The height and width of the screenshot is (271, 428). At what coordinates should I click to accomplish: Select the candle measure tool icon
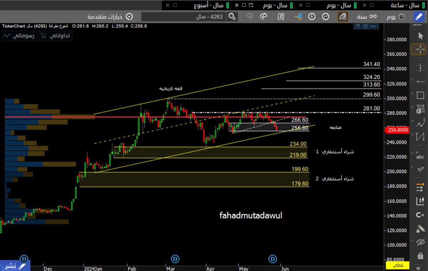pos(420,201)
